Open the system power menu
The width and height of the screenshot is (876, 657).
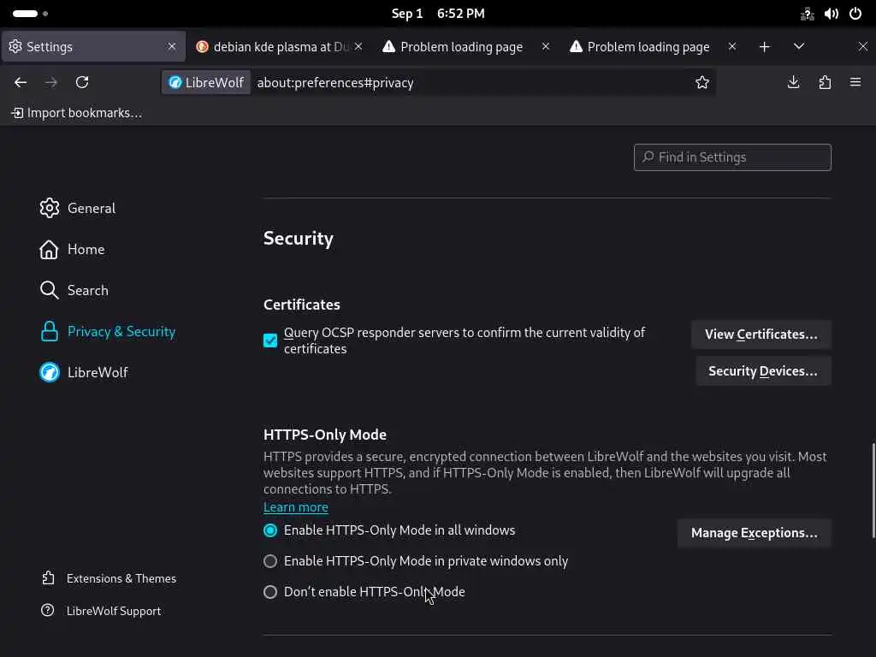855,14
